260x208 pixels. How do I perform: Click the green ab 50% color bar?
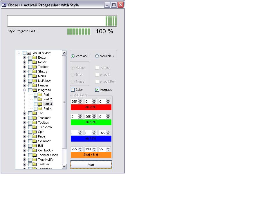click(91, 122)
